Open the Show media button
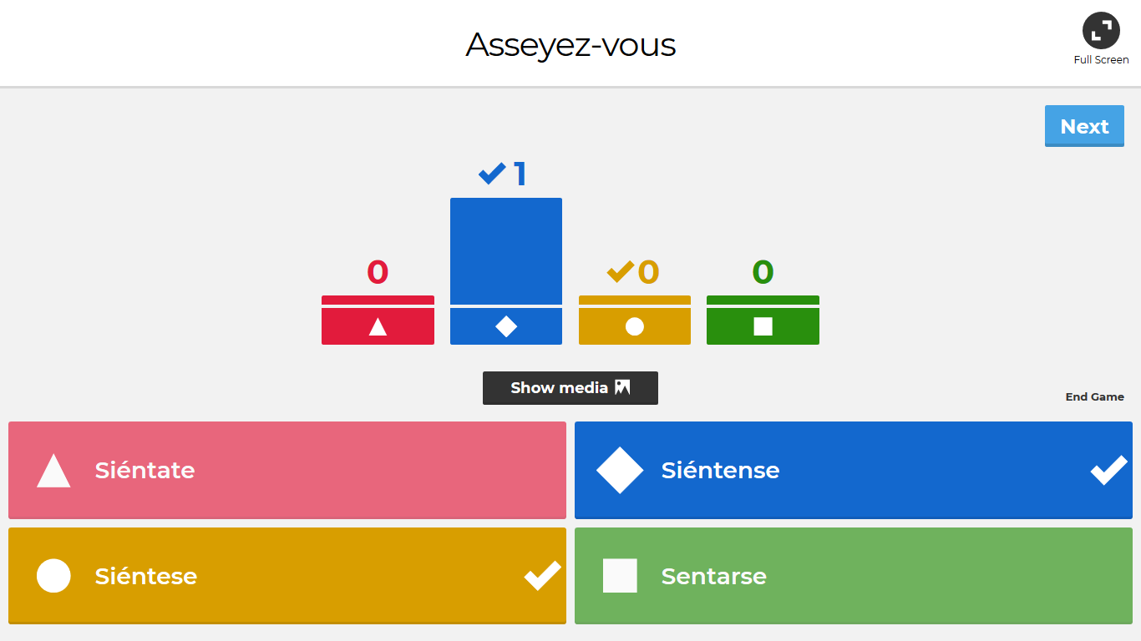The width and height of the screenshot is (1141, 641). coord(570,388)
